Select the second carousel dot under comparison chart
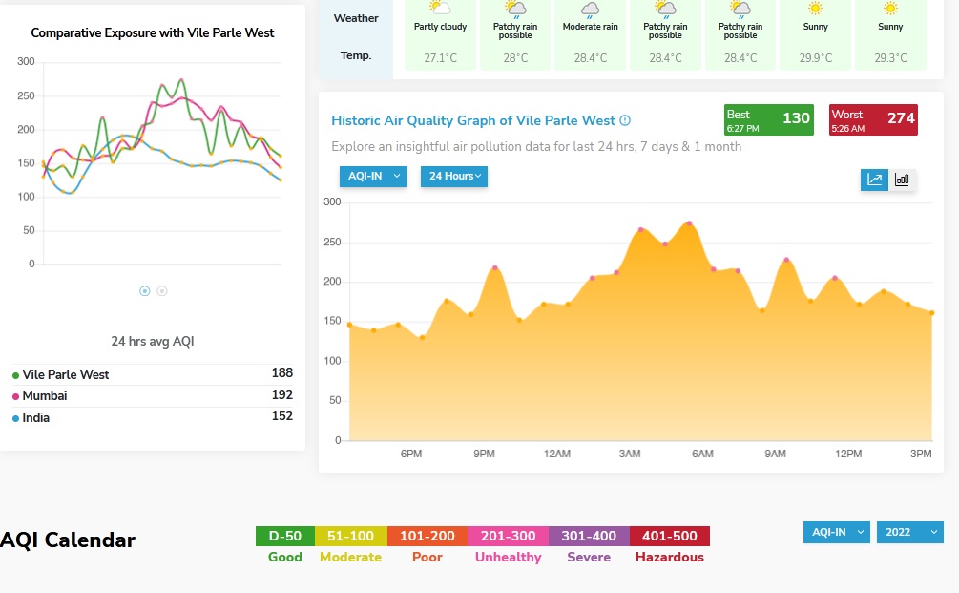959x593 pixels. tap(162, 290)
